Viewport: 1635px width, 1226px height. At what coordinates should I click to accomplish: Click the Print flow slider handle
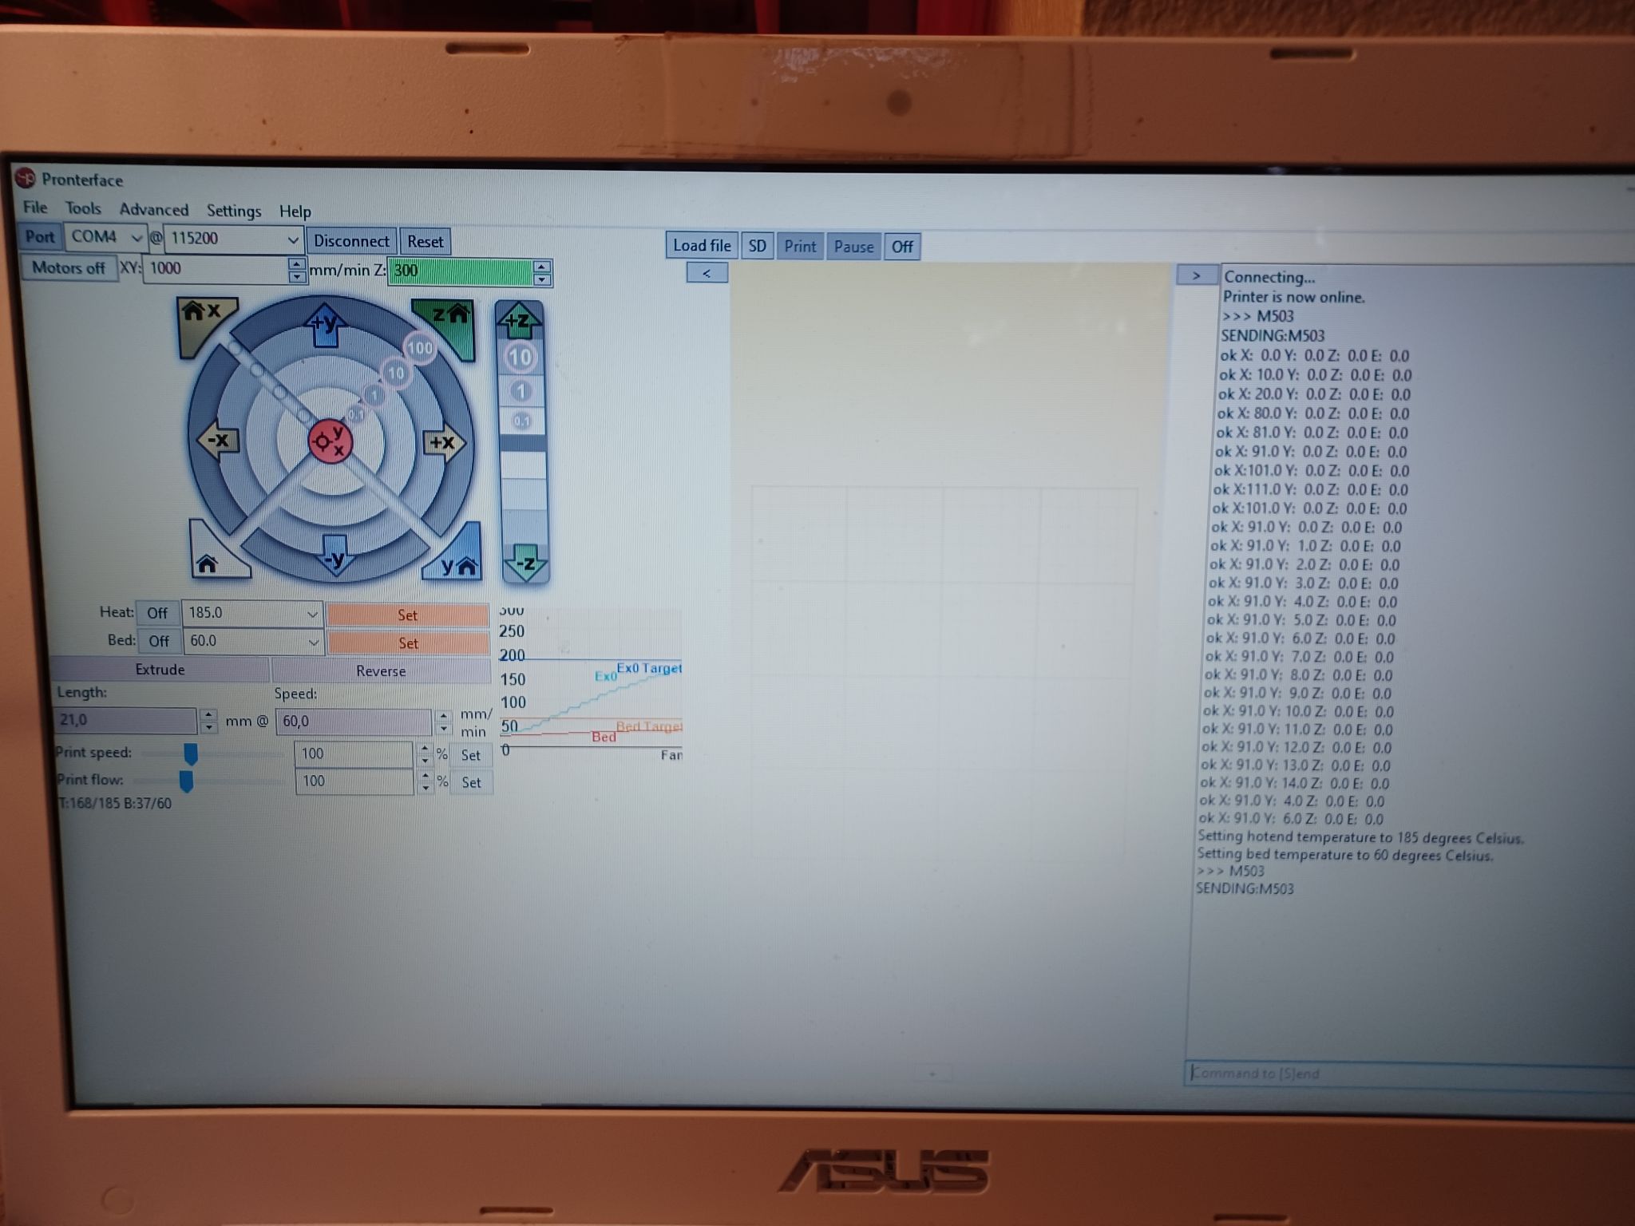coord(186,781)
